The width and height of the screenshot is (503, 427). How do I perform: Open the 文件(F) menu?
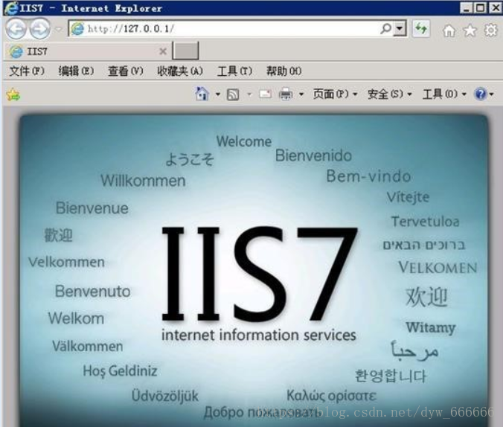tap(27, 71)
